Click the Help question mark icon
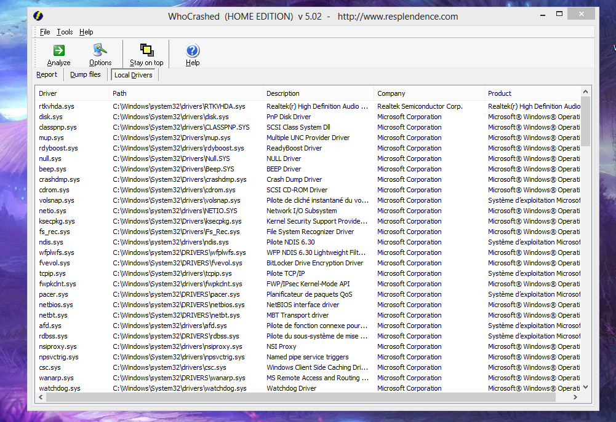The image size is (616, 422). [193, 50]
